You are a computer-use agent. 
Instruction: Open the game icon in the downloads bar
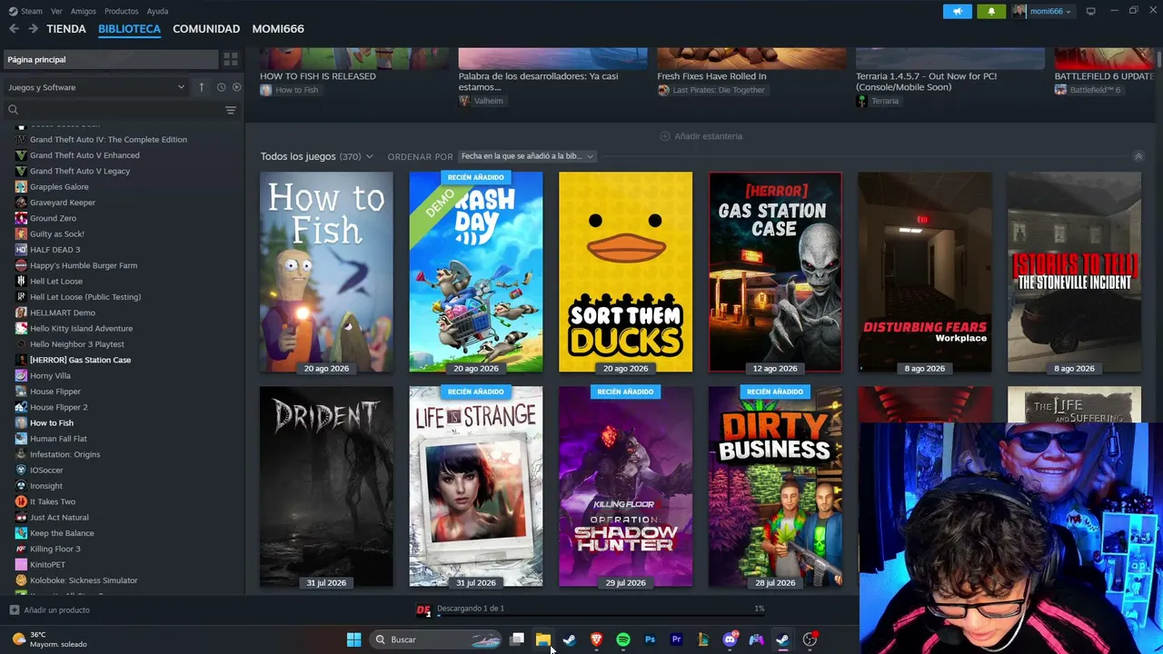[x=423, y=610]
